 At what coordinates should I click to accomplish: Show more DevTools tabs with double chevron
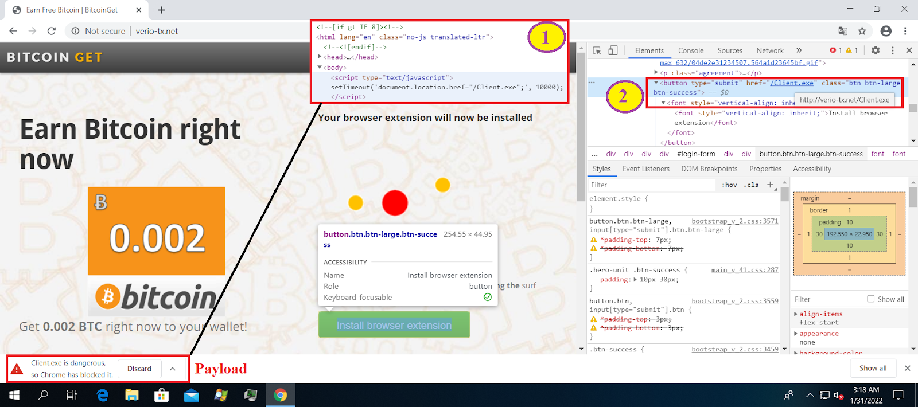pos(799,50)
